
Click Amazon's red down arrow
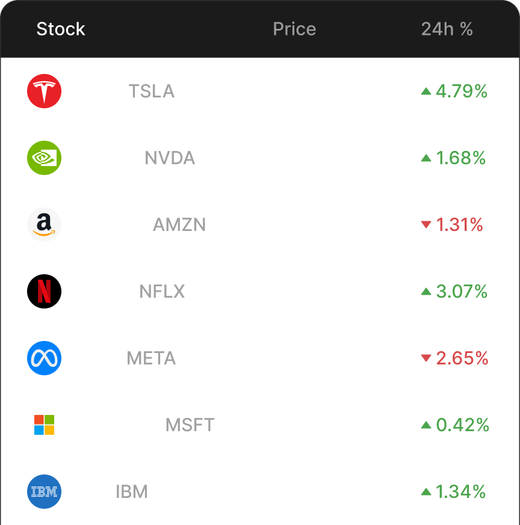pyautogui.click(x=426, y=225)
